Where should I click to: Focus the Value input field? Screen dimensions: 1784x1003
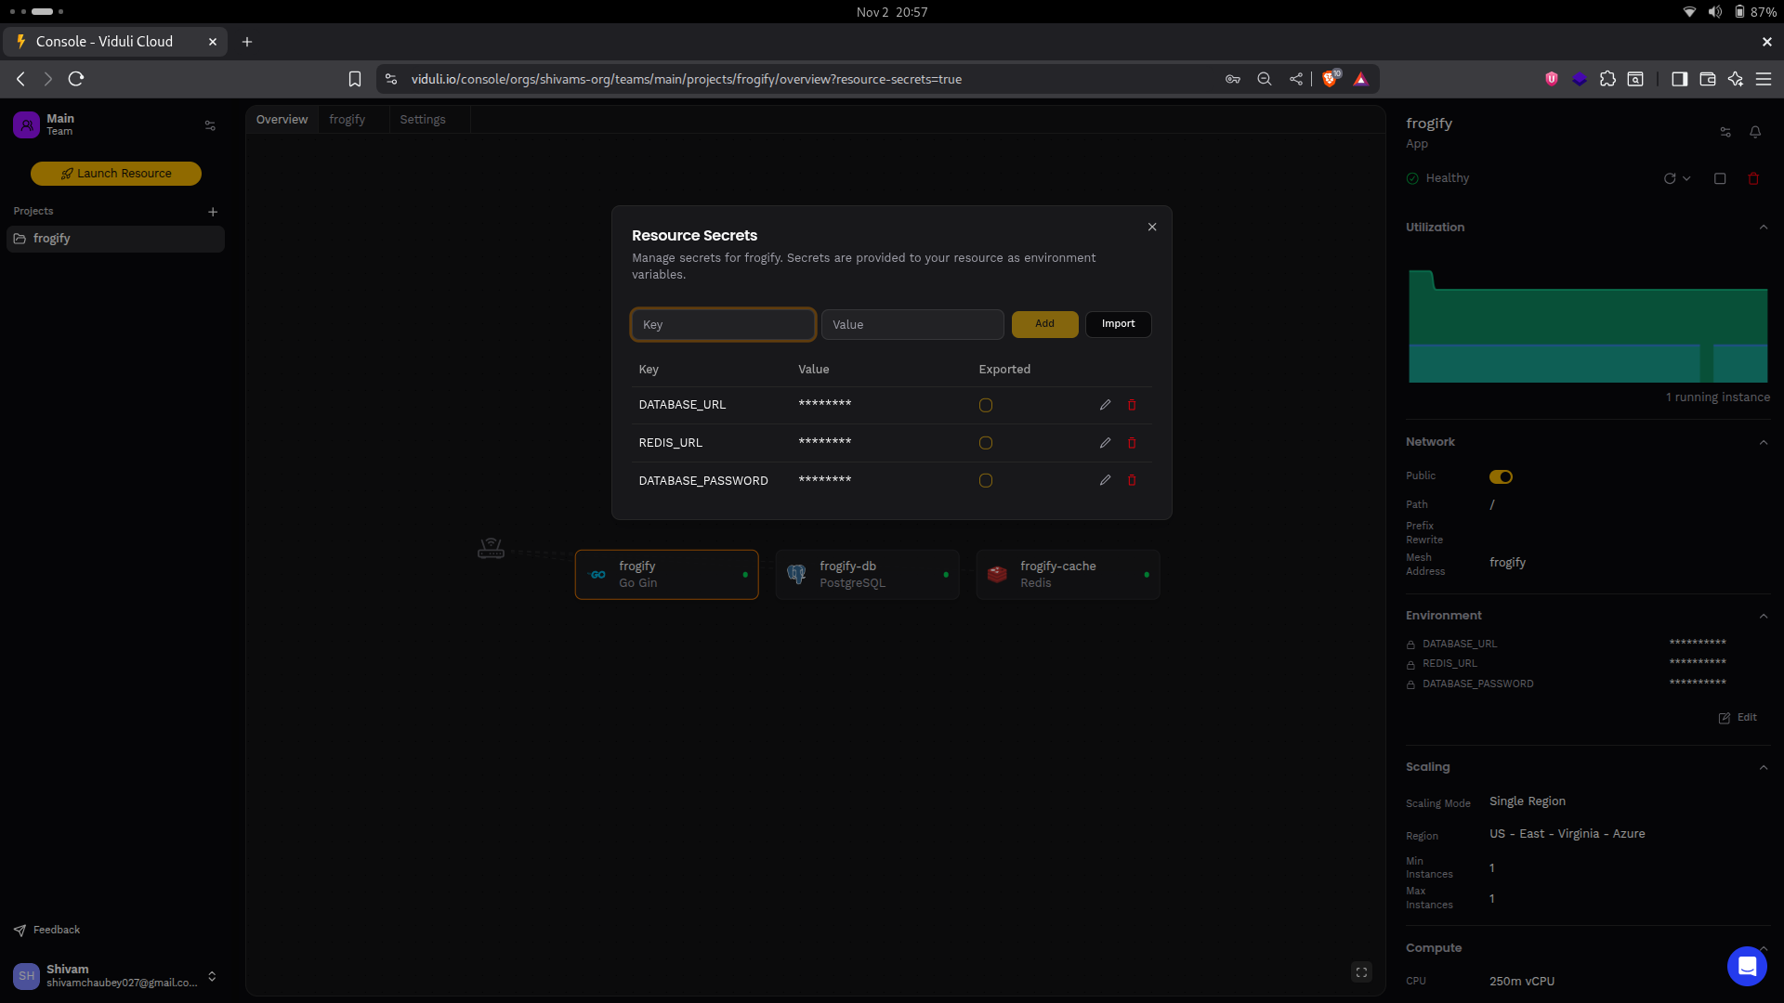tap(912, 325)
